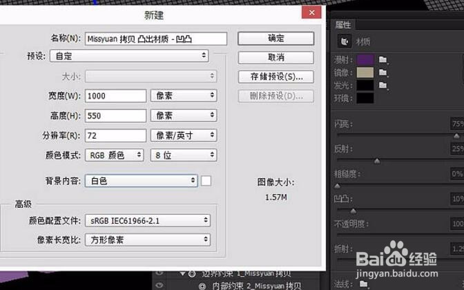This screenshot has width=464, height=290.
Task: Open the 高度 unit dropdown
Action: (184, 115)
